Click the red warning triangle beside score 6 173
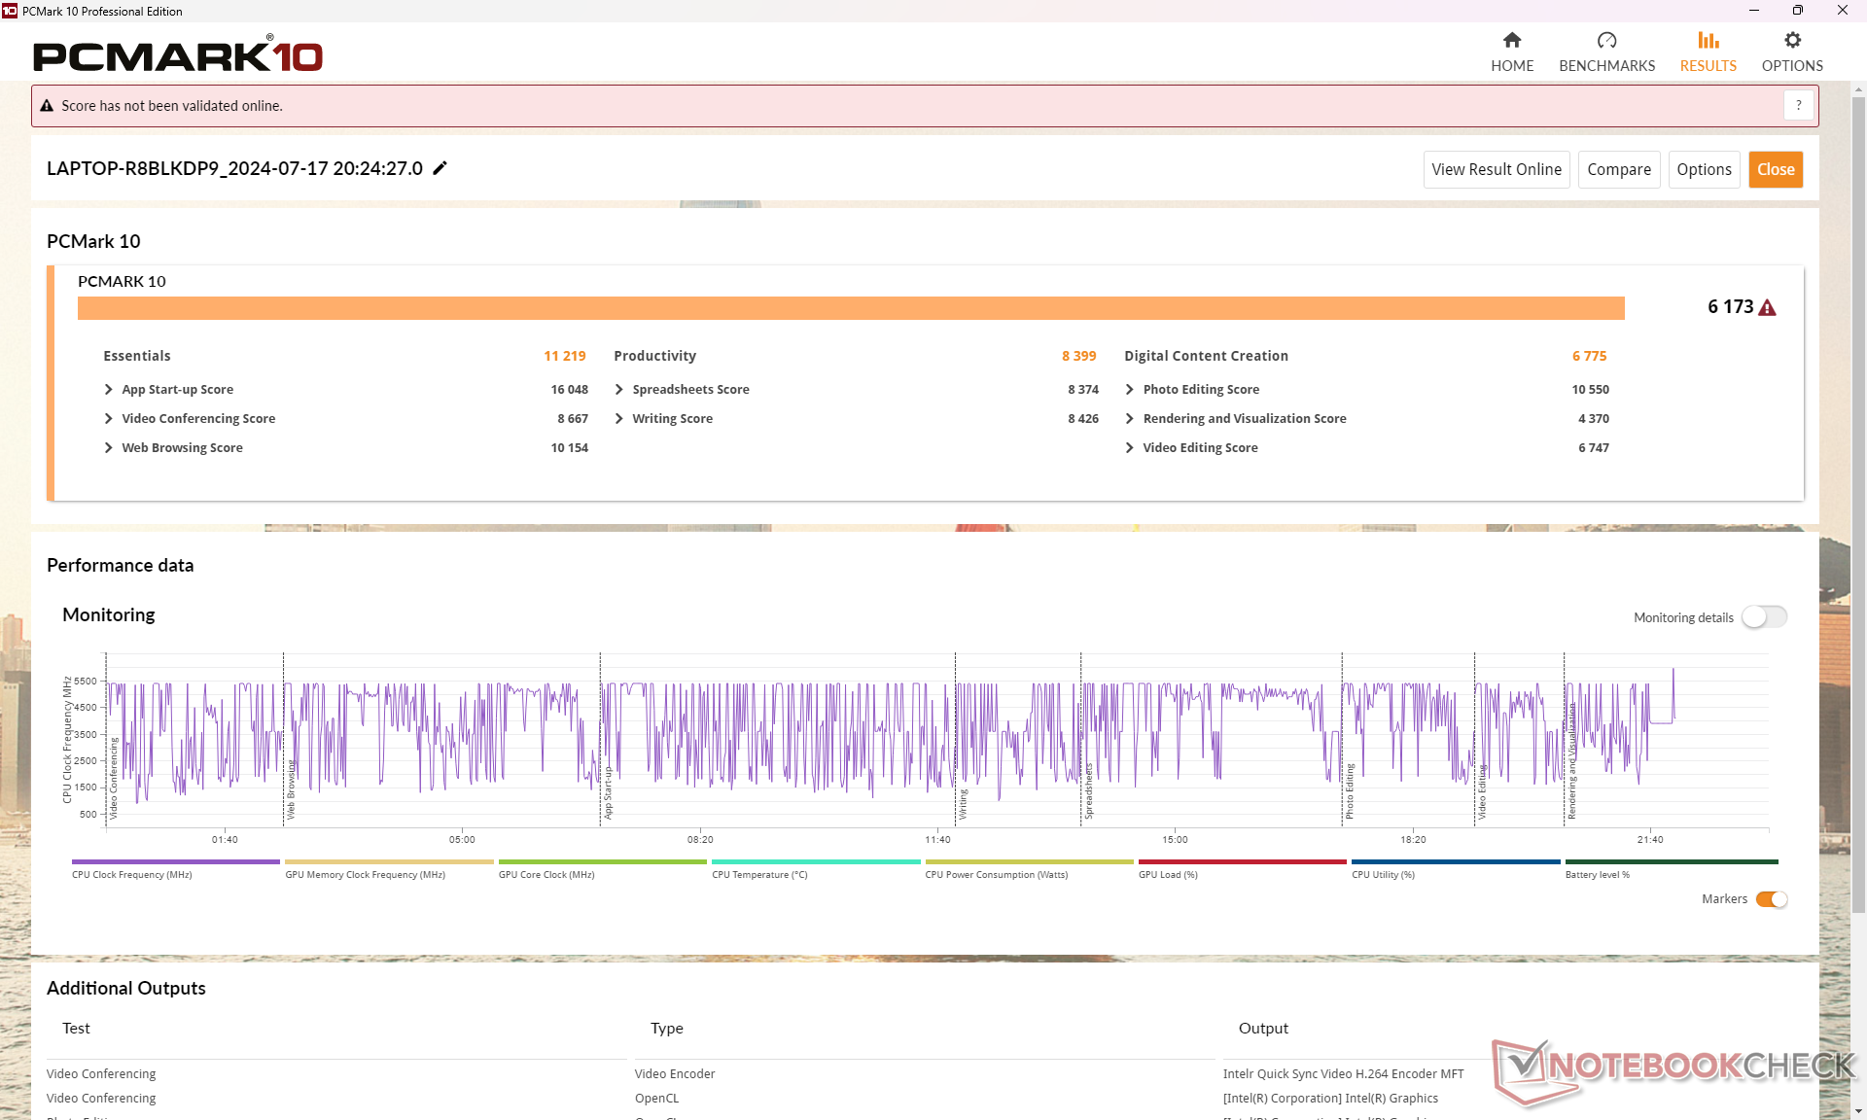Viewport: 1867px width, 1120px height. pos(1768,308)
